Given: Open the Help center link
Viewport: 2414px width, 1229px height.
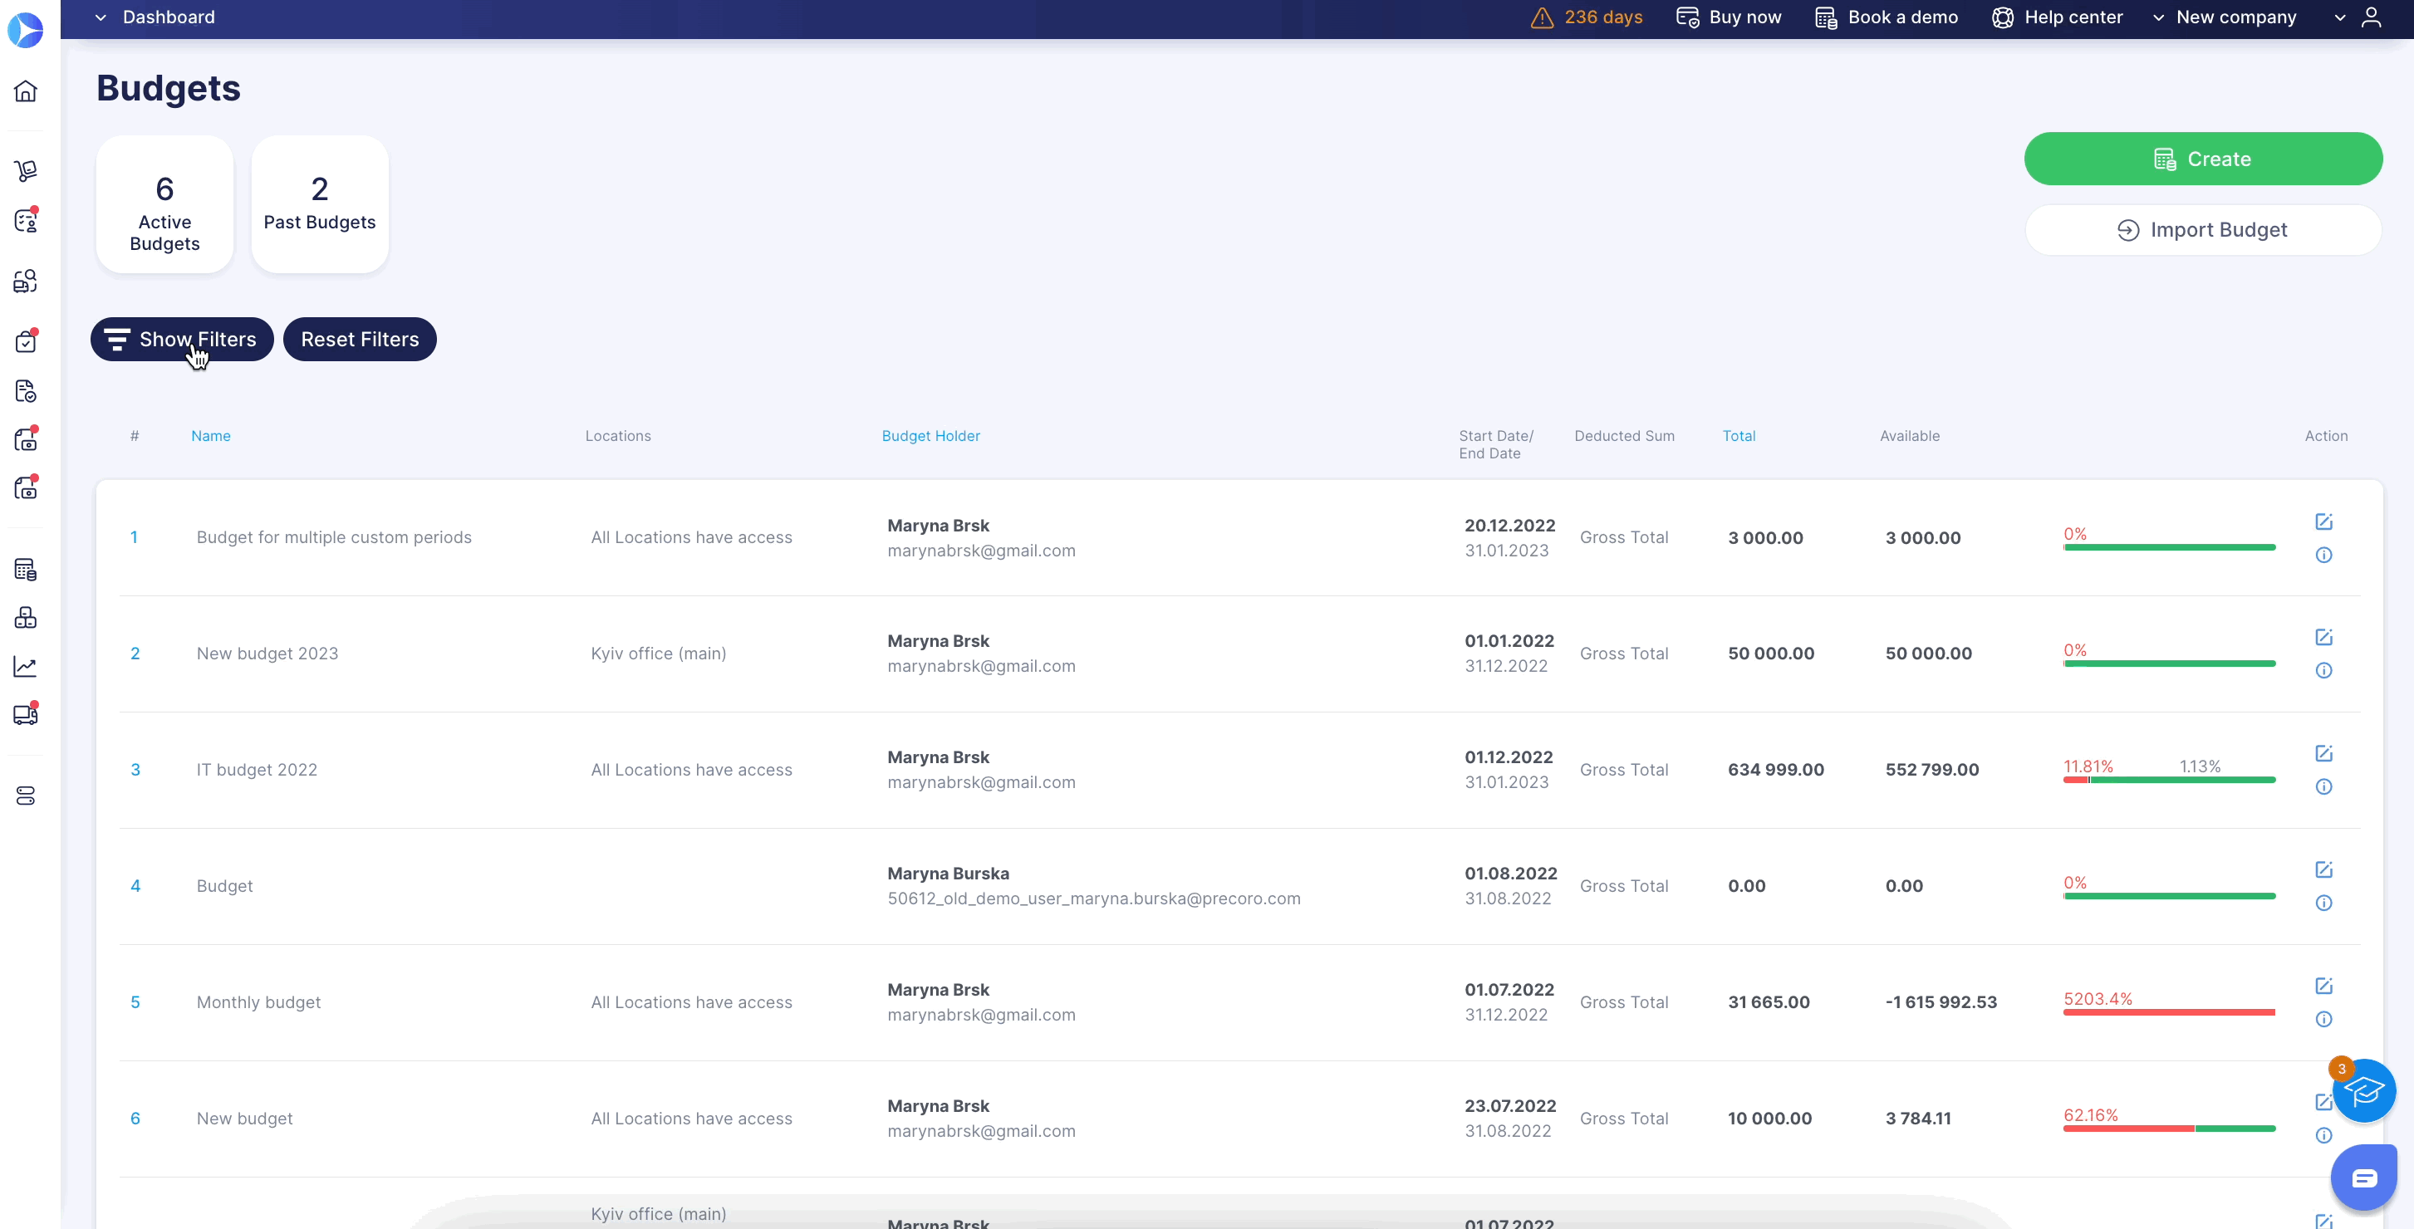Looking at the screenshot, I should (x=2057, y=17).
